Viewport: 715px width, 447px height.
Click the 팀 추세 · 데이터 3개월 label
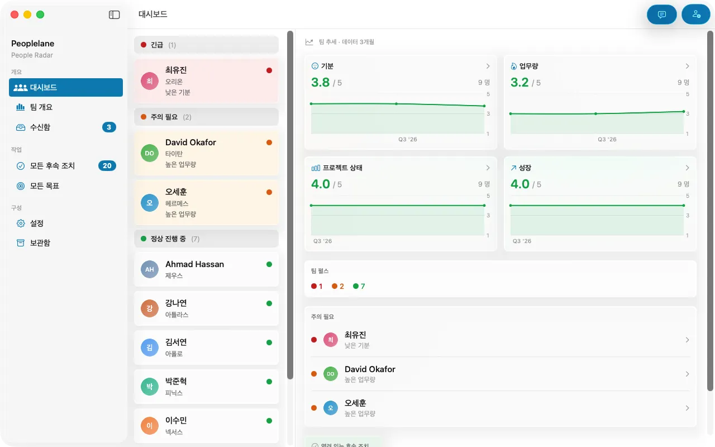point(346,42)
